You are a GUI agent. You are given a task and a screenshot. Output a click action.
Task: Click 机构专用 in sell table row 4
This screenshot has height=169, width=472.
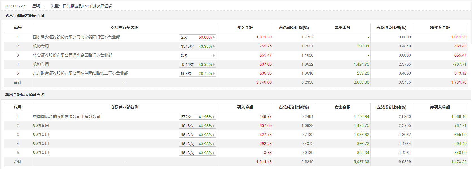coord(41,144)
